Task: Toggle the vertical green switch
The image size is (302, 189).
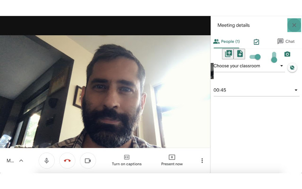Action: (x=274, y=57)
